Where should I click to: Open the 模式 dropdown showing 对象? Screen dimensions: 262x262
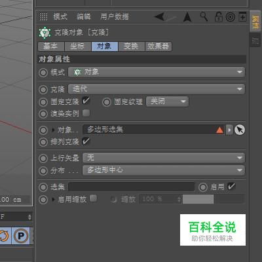157,72
